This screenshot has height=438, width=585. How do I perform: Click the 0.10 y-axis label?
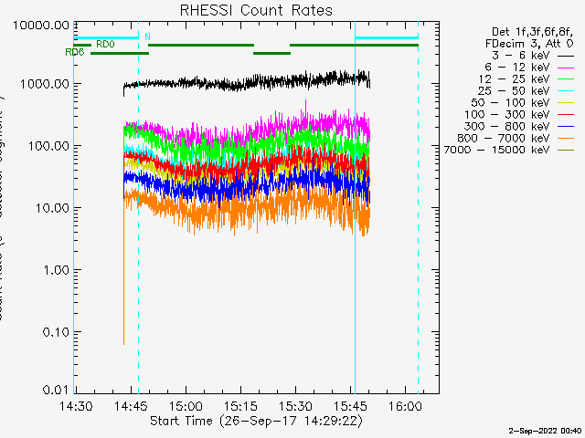tap(57, 332)
